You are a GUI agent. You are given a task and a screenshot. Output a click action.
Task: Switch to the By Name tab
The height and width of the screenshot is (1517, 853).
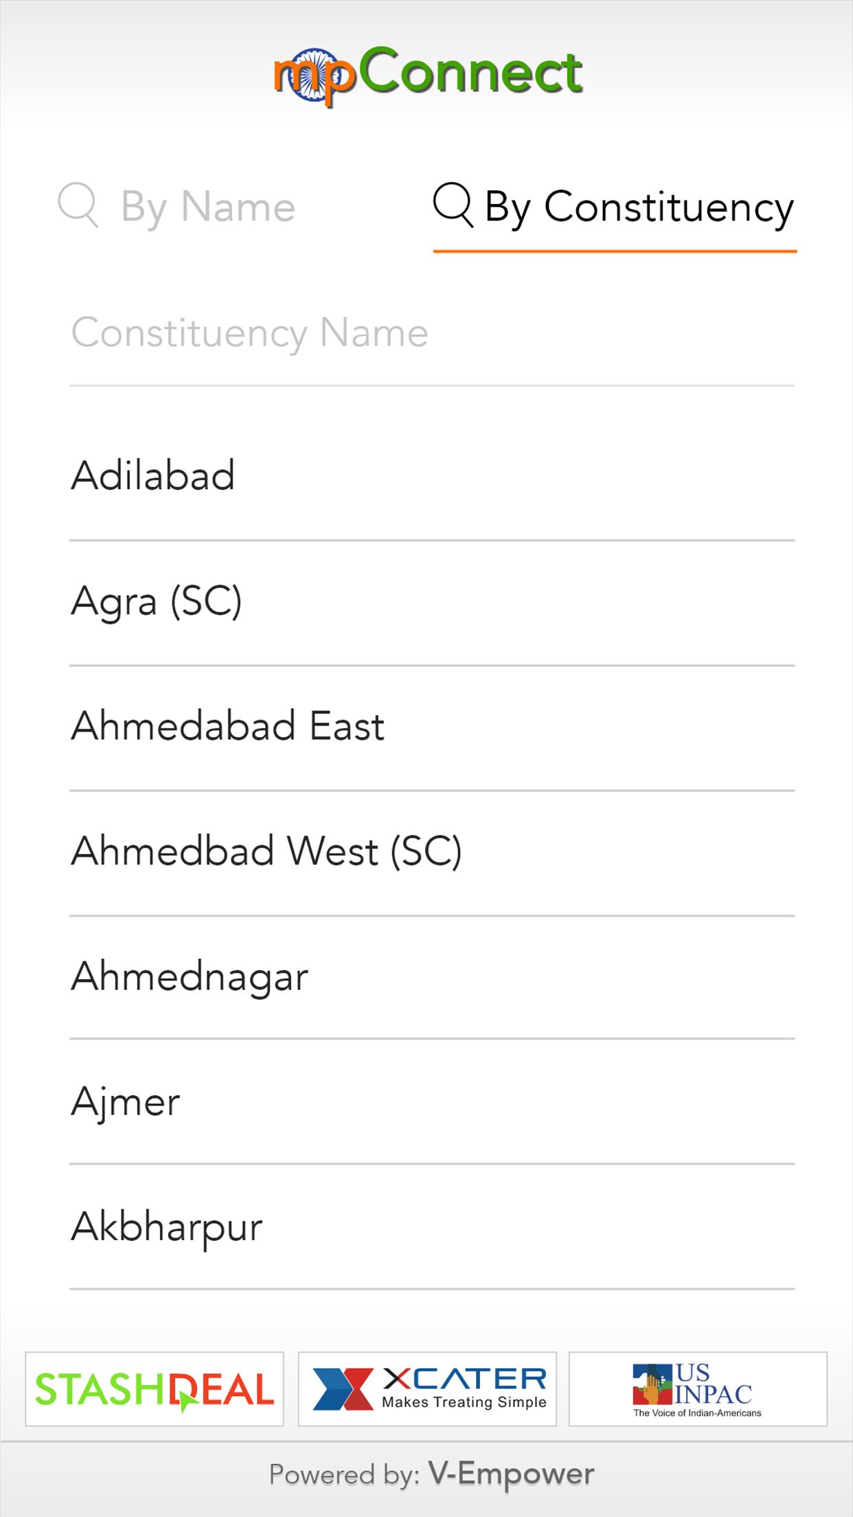[207, 206]
